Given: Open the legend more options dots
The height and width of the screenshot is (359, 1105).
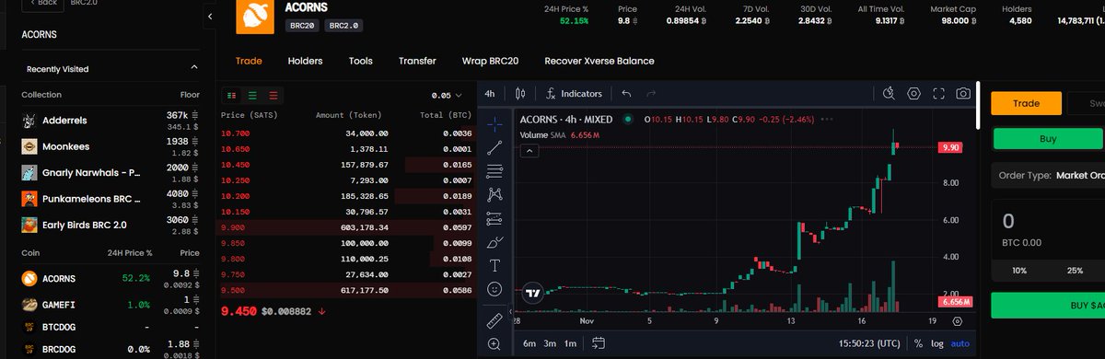Looking at the screenshot, I should tap(826, 119).
